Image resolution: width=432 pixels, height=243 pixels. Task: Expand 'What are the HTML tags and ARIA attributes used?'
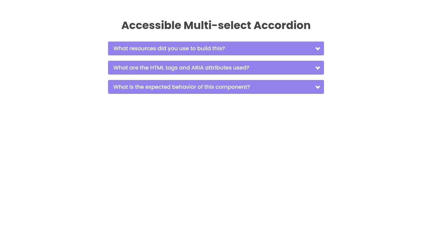(x=216, y=67)
